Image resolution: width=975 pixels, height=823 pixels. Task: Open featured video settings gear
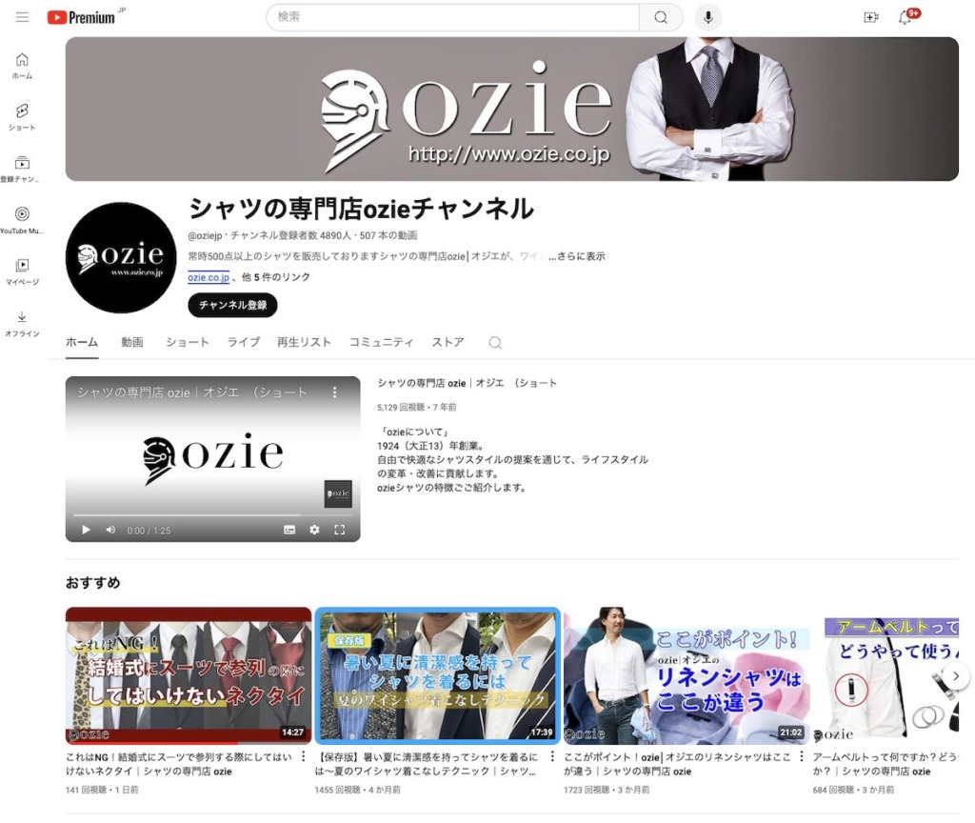[x=314, y=530]
